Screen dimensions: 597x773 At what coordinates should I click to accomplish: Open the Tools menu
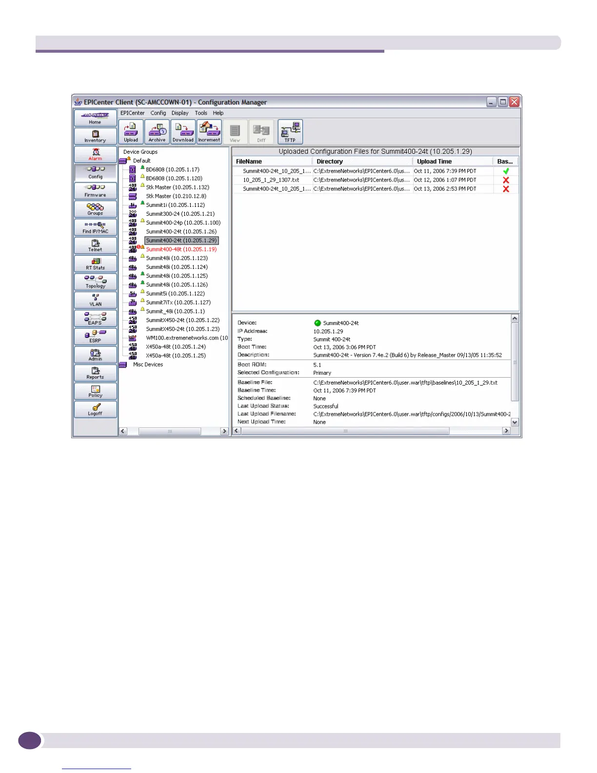(x=201, y=113)
